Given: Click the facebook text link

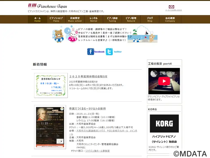Looking at the screenshot, I should tap(99, 52).
